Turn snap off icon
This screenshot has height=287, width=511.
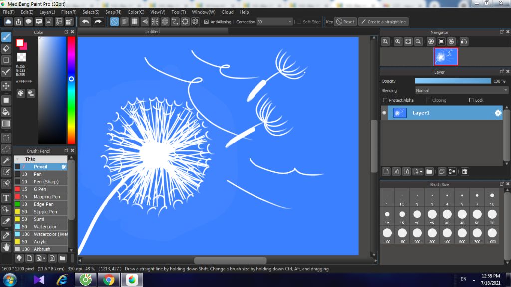point(114,22)
